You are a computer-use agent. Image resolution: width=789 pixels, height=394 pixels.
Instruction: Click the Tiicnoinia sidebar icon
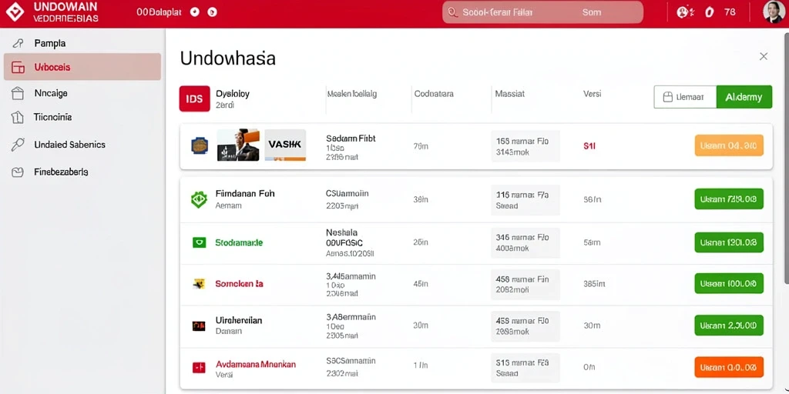(18, 117)
